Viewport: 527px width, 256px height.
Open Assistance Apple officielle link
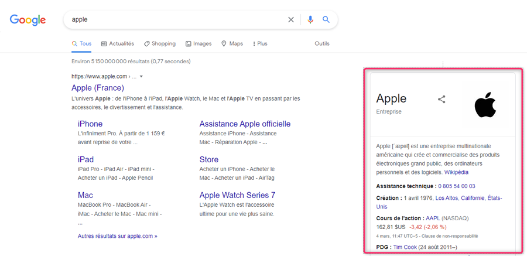[245, 124]
